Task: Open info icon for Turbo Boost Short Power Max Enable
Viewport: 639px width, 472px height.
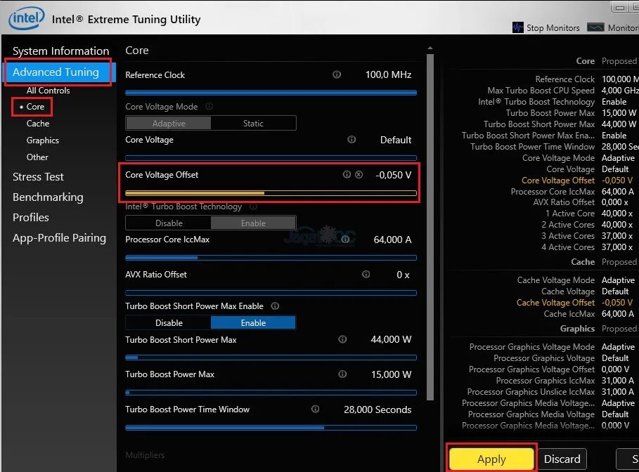Action: tap(275, 306)
